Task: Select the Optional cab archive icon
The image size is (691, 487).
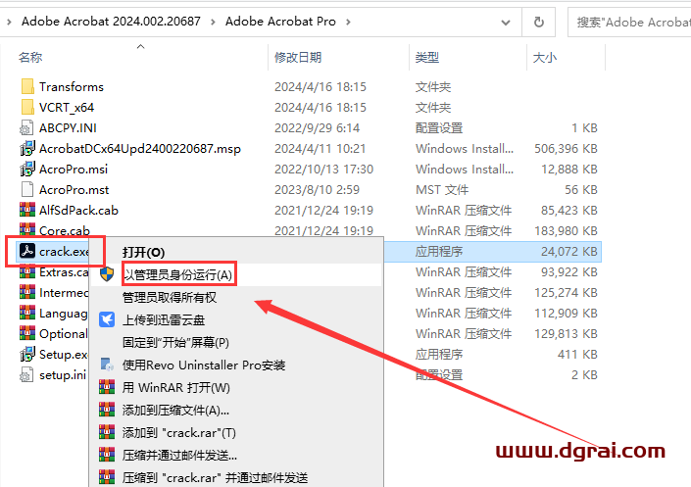Action: click(x=27, y=333)
